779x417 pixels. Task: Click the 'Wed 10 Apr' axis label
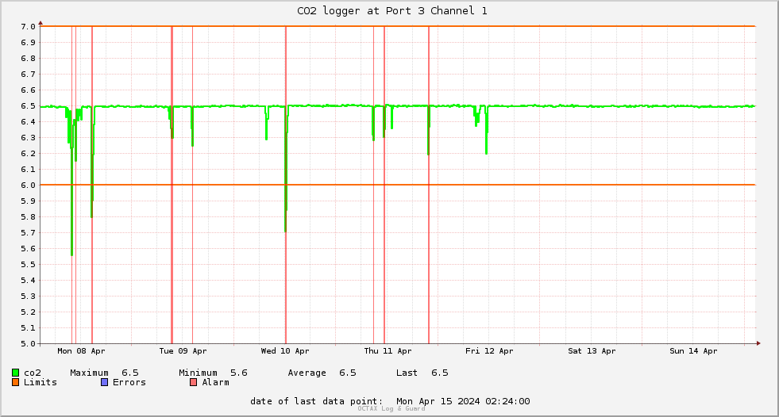[x=285, y=351]
